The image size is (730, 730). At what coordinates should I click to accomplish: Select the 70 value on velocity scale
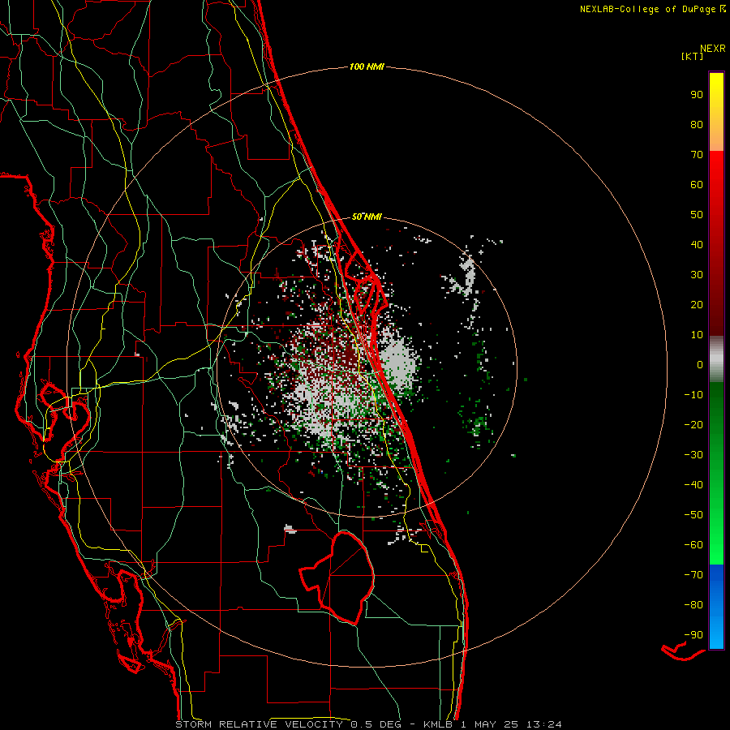[x=697, y=155]
